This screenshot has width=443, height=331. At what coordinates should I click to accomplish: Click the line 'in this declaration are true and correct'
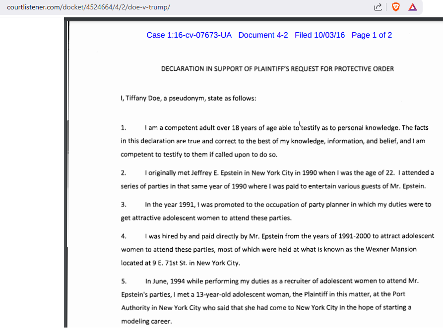coord(273,141)
